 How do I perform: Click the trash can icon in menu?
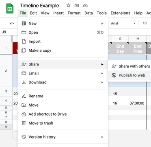pos(24,123)
